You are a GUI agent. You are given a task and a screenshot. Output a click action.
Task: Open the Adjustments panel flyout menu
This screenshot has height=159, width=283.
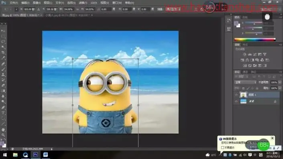pos(281,45)
